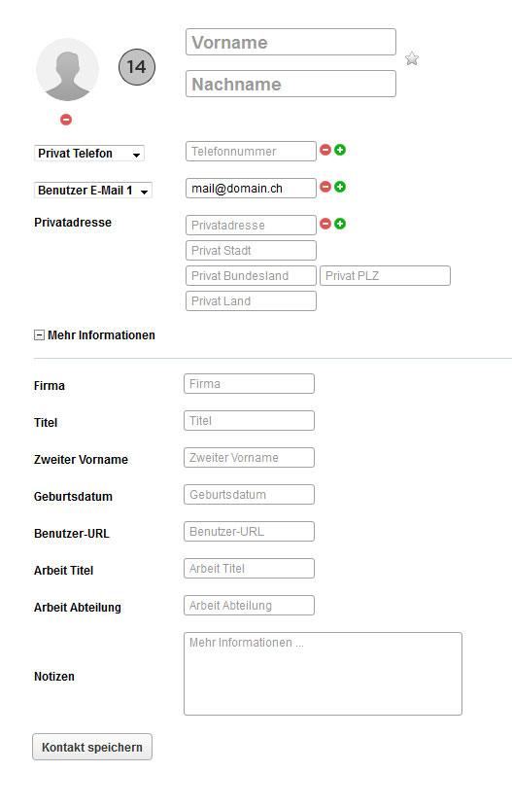This screenshot has width=512, height=807.
Task: Open the Privat Telefon type dropdown
Action: pos(89,154)
